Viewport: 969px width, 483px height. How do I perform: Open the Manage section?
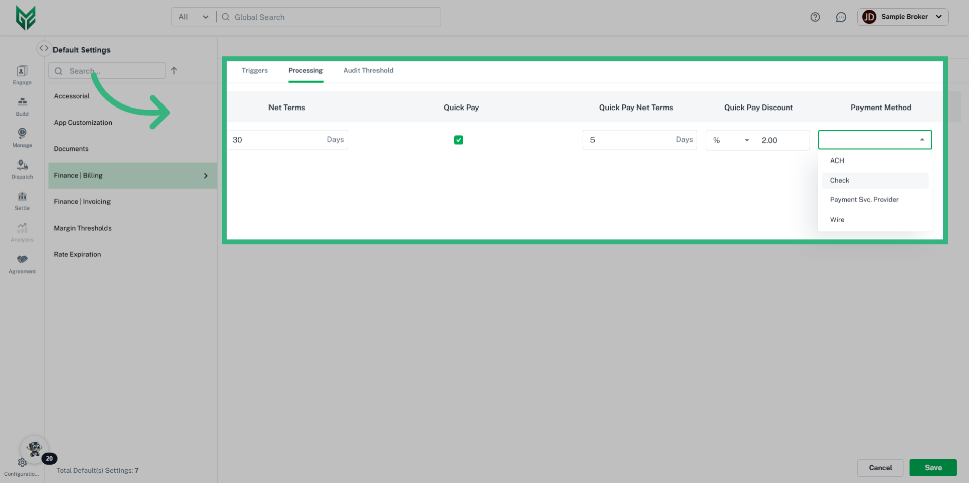22,138
